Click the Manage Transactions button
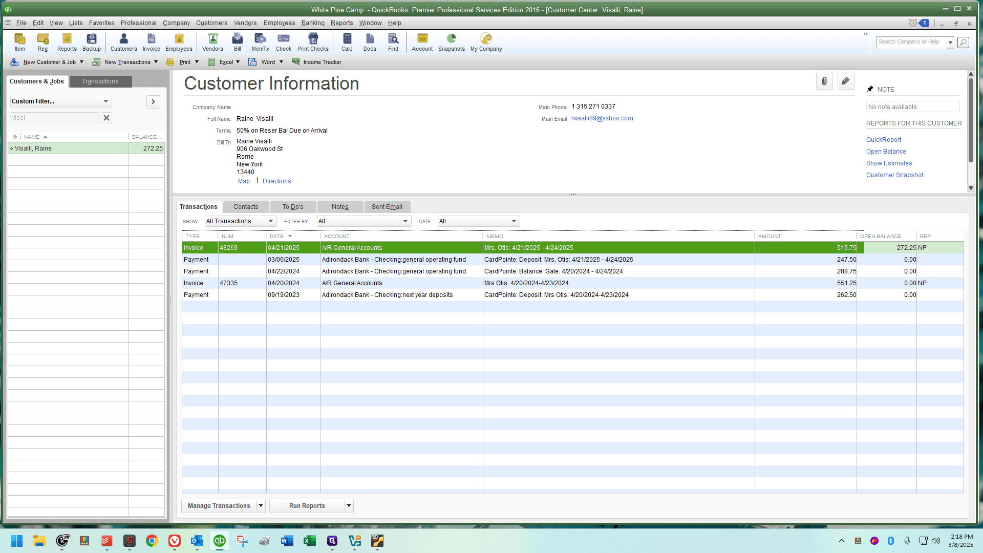Image resolution: width=983 pixels, height=553 pixels. (219, 506)
